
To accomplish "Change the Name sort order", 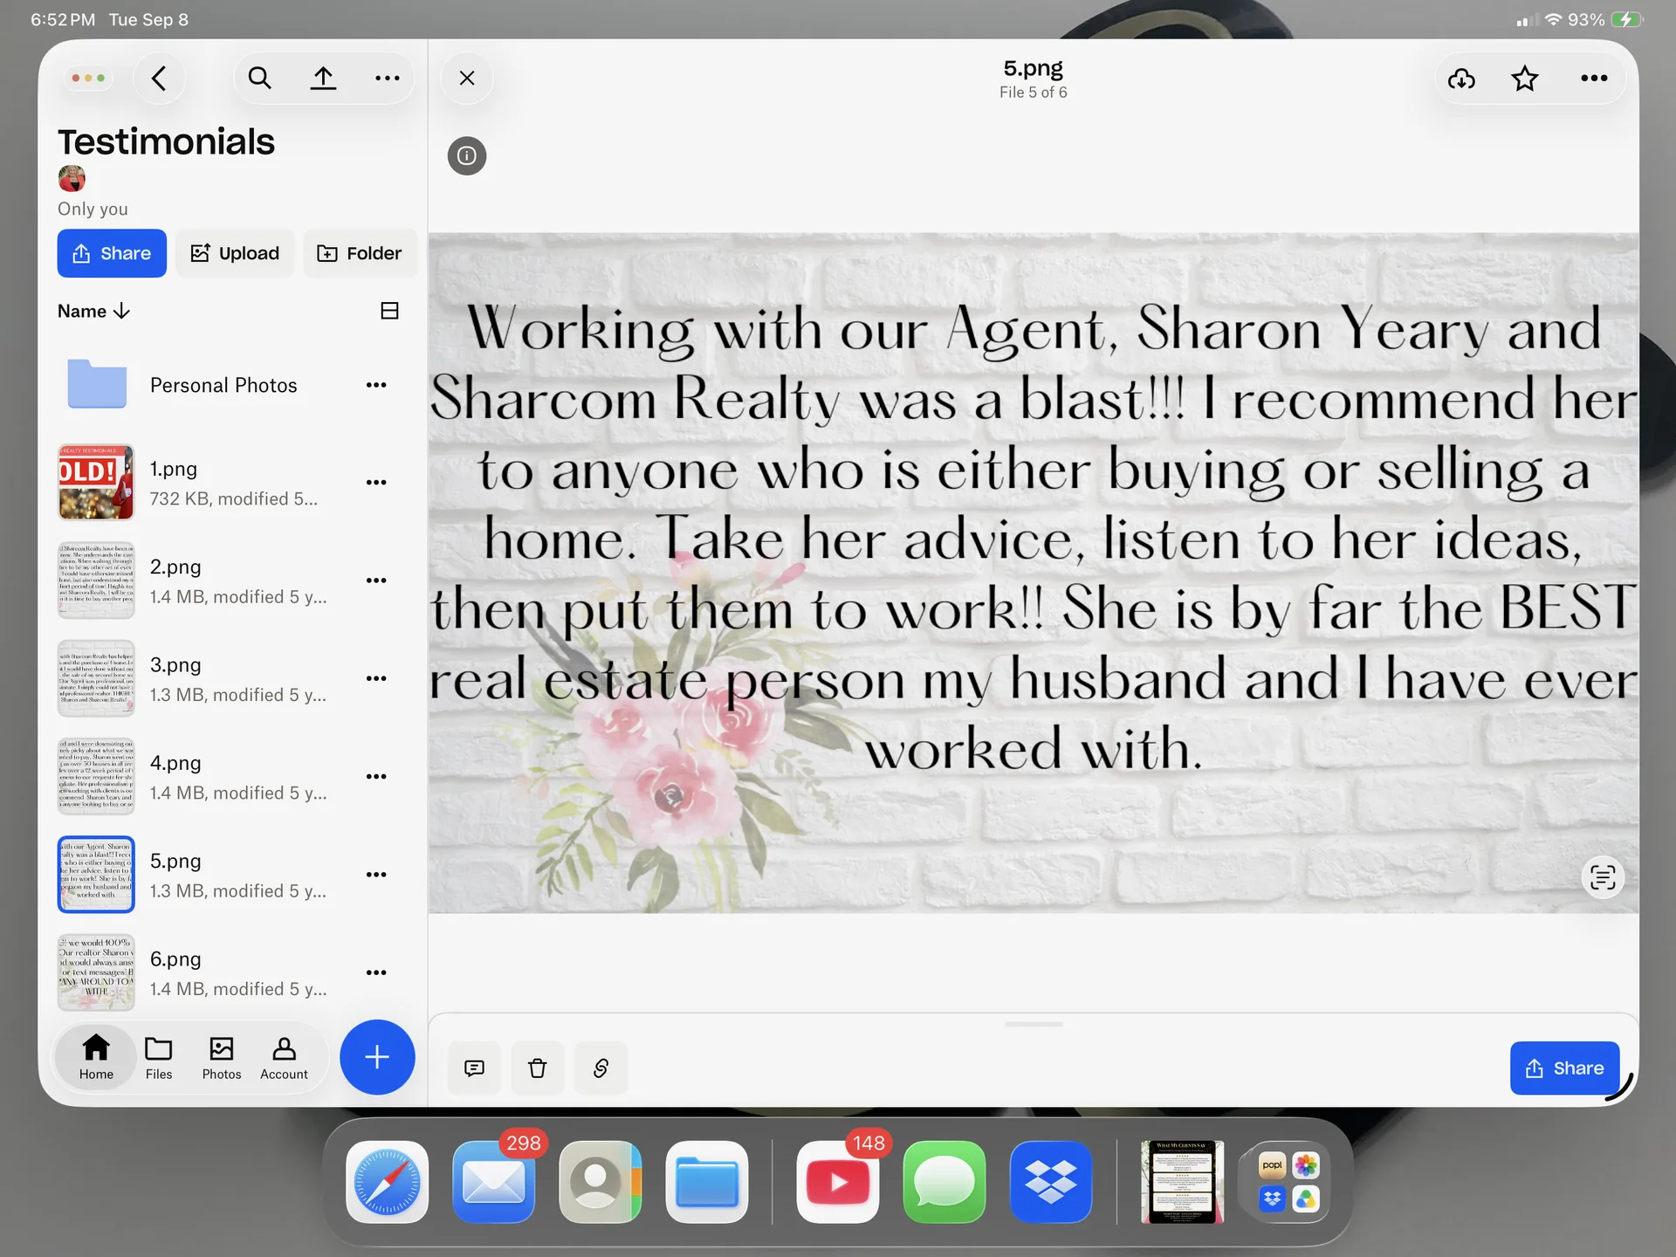I will click(x=93, y=311).
